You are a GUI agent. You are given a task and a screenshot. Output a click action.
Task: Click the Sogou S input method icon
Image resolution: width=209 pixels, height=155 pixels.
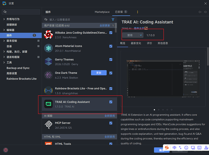click(x=167, y=148)
